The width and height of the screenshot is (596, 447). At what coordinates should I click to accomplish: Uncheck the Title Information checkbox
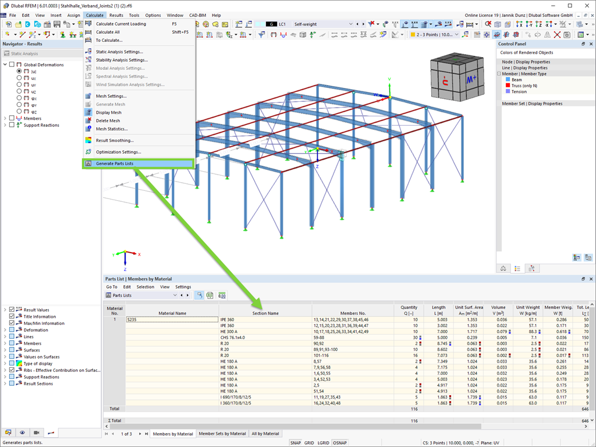point(12,316)
